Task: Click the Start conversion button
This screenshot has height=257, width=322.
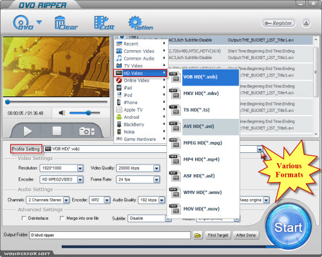Action: click(289, 227)
